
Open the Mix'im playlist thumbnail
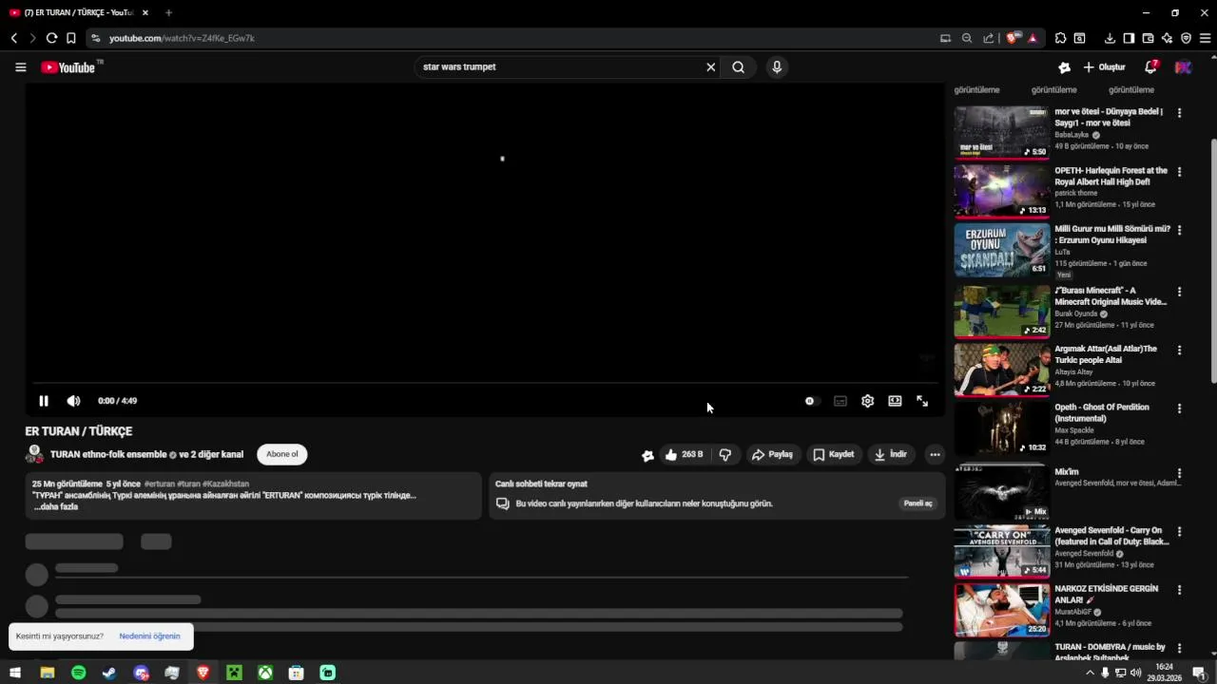tap(1002, 492)
